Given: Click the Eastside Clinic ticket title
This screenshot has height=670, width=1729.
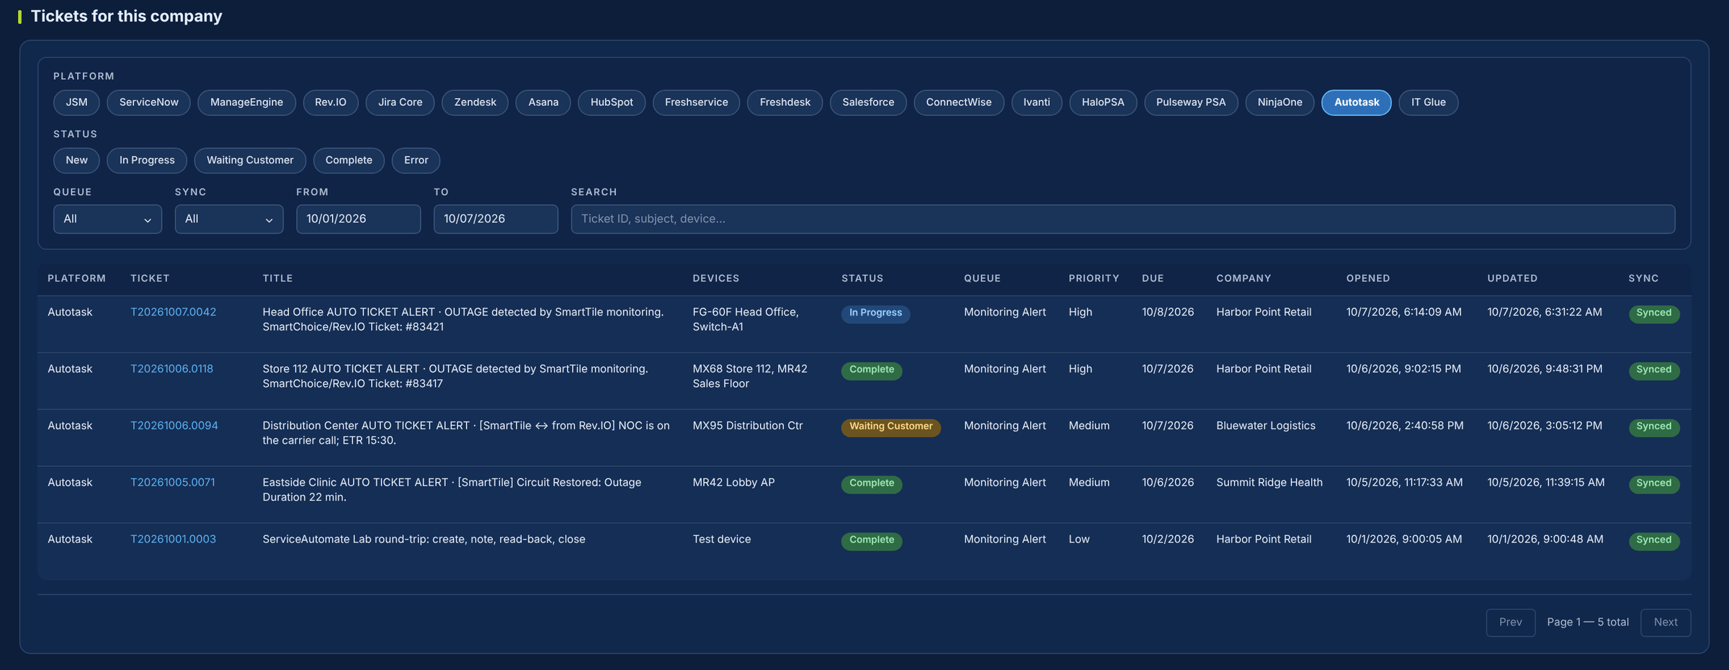Looking at the screenshot, I should coord(452,490).
